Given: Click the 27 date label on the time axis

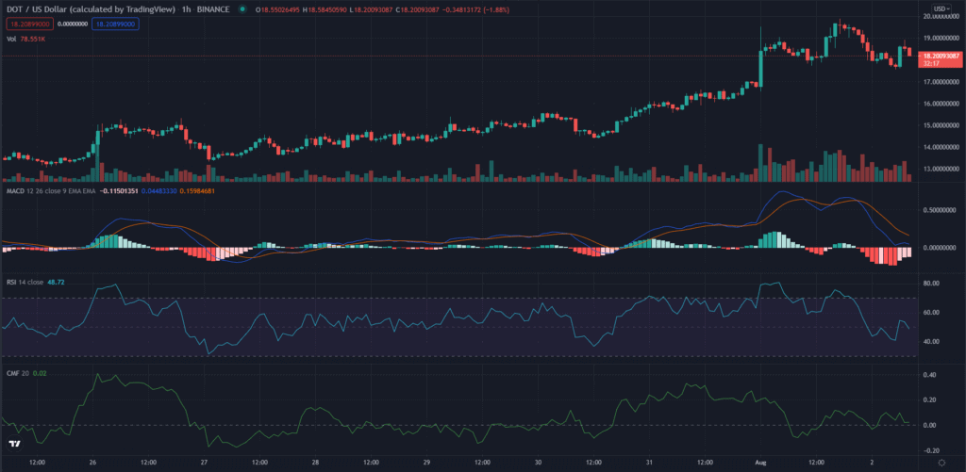Looking at the screenshot, I should point(204,463).
